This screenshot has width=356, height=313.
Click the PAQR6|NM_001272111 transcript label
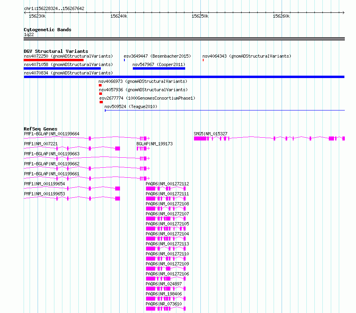point(167,194)
